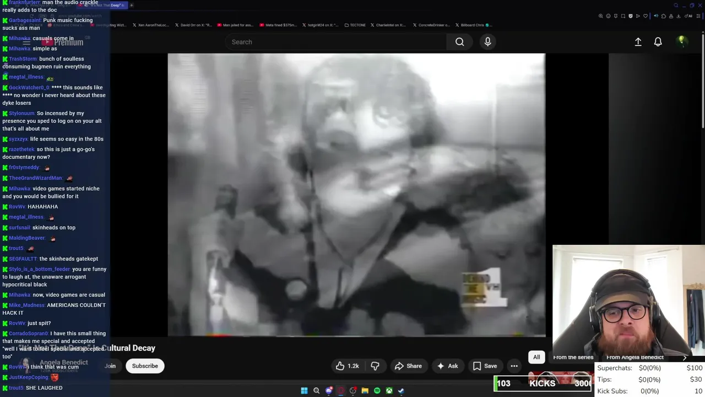Click 'Supercharts:' goal row label
This screenshot has height=397, width=705.
click(x=615, y=368)
